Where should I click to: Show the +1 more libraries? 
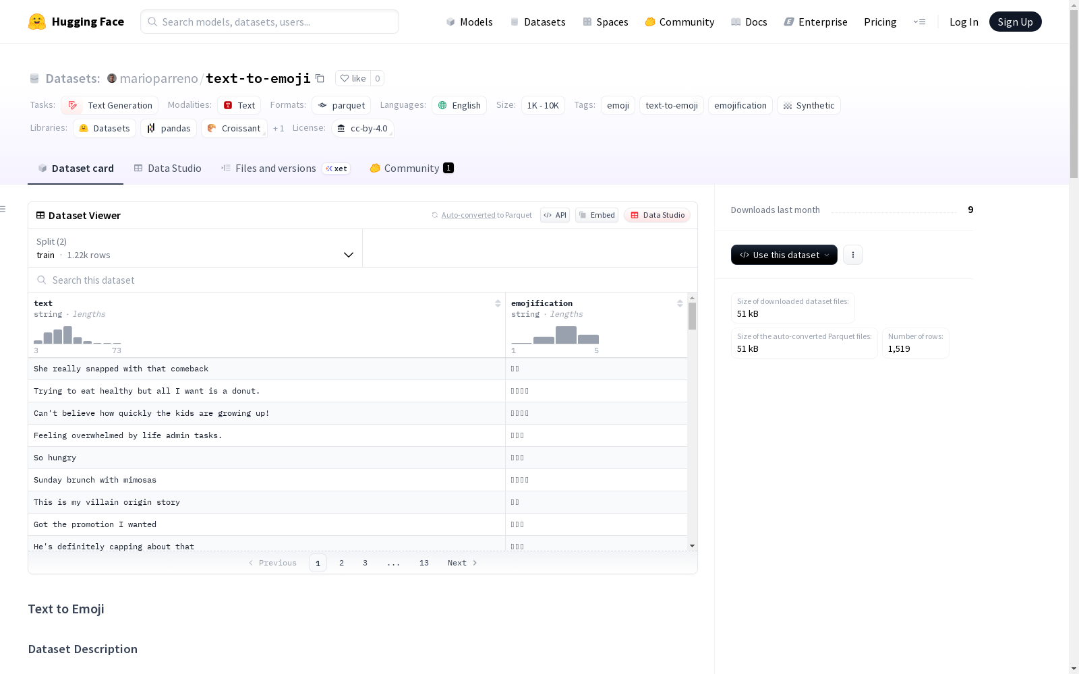point(279,128)
